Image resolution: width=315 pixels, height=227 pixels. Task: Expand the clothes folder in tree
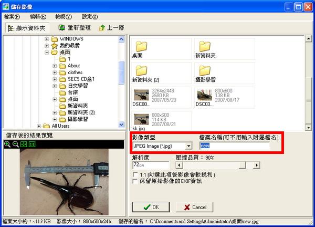[x=55, y=73]
